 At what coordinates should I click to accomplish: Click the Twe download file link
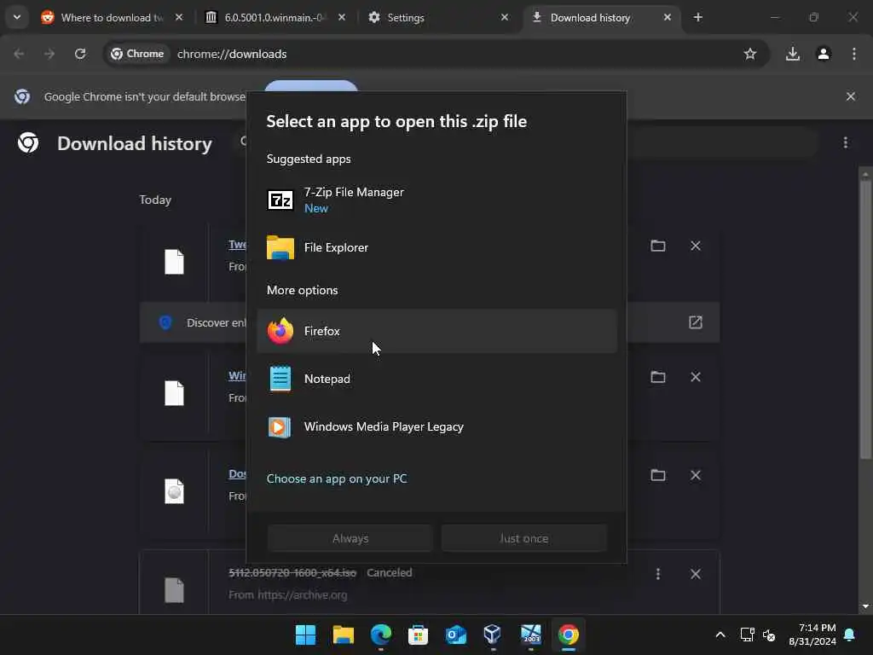(237, 245)
